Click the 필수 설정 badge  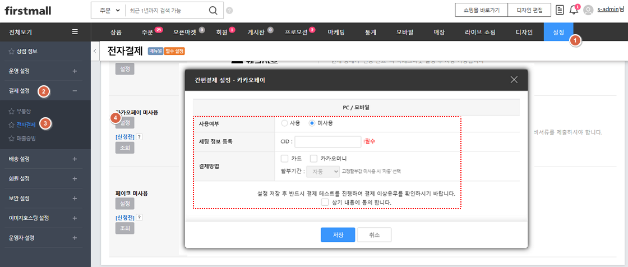pos(174,51)
